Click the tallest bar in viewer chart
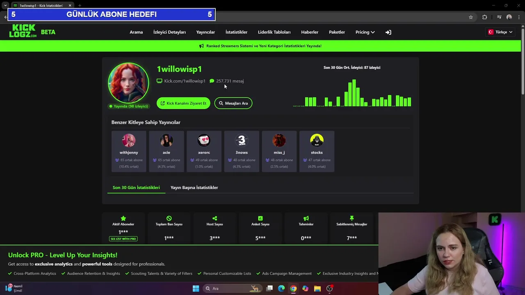 (354, 93)
